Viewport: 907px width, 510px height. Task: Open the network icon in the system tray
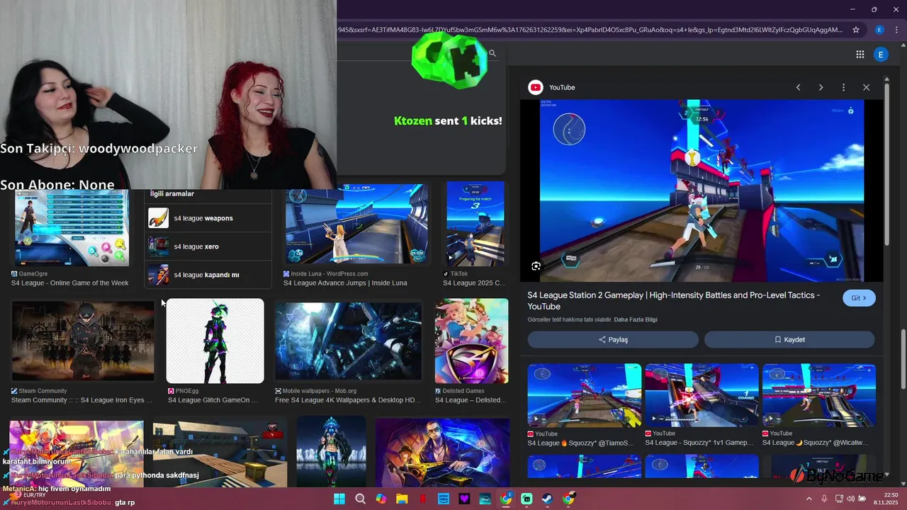839,499
